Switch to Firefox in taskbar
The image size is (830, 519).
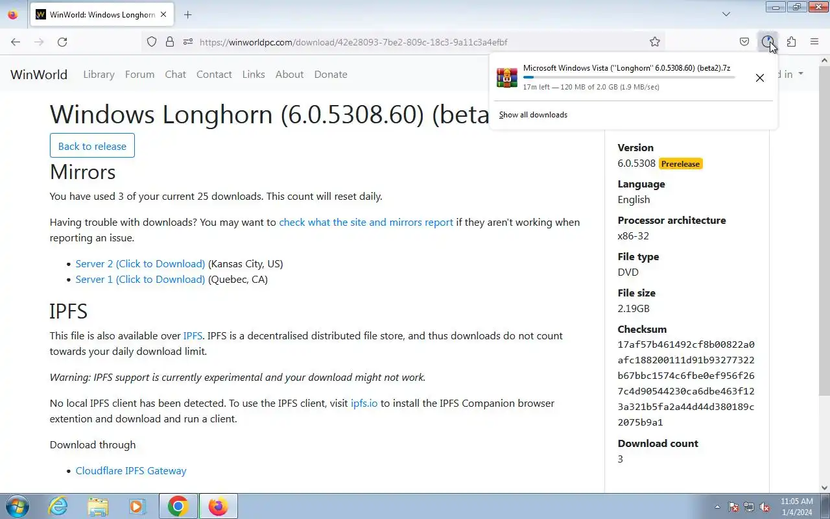218,506
